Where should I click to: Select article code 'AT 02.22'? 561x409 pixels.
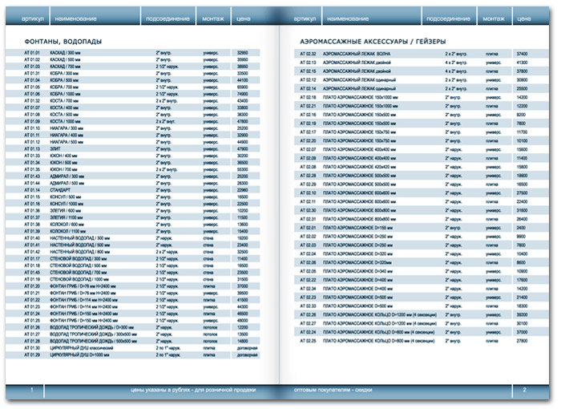(308, 280)
